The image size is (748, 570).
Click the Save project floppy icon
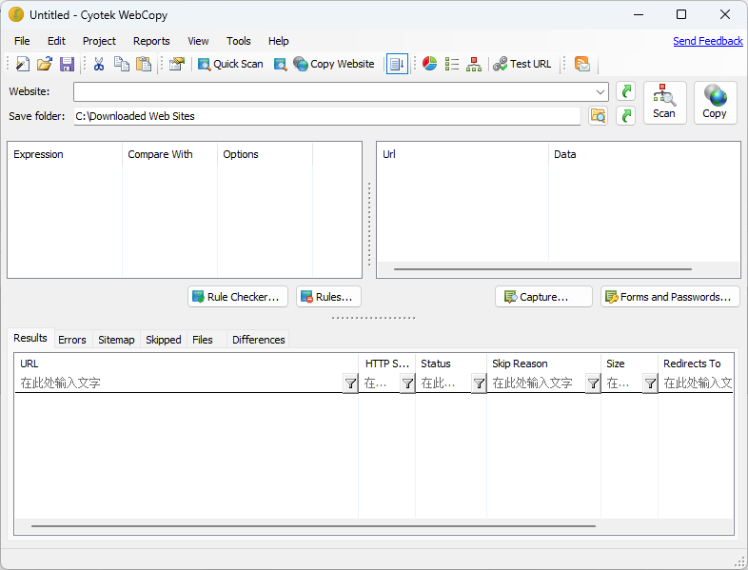67,64
